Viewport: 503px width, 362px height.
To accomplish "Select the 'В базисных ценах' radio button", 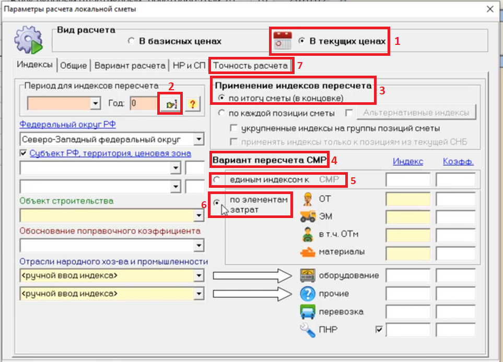I will point(132,41).
